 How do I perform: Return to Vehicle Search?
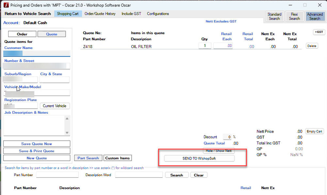tap(28, 14)
